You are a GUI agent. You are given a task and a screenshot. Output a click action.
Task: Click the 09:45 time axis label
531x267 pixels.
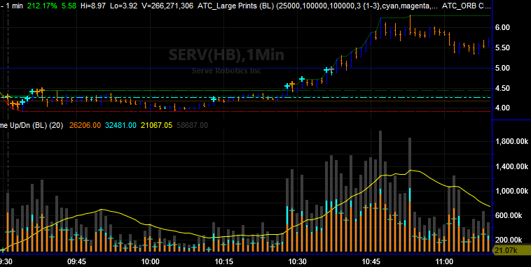coord(76,261)
